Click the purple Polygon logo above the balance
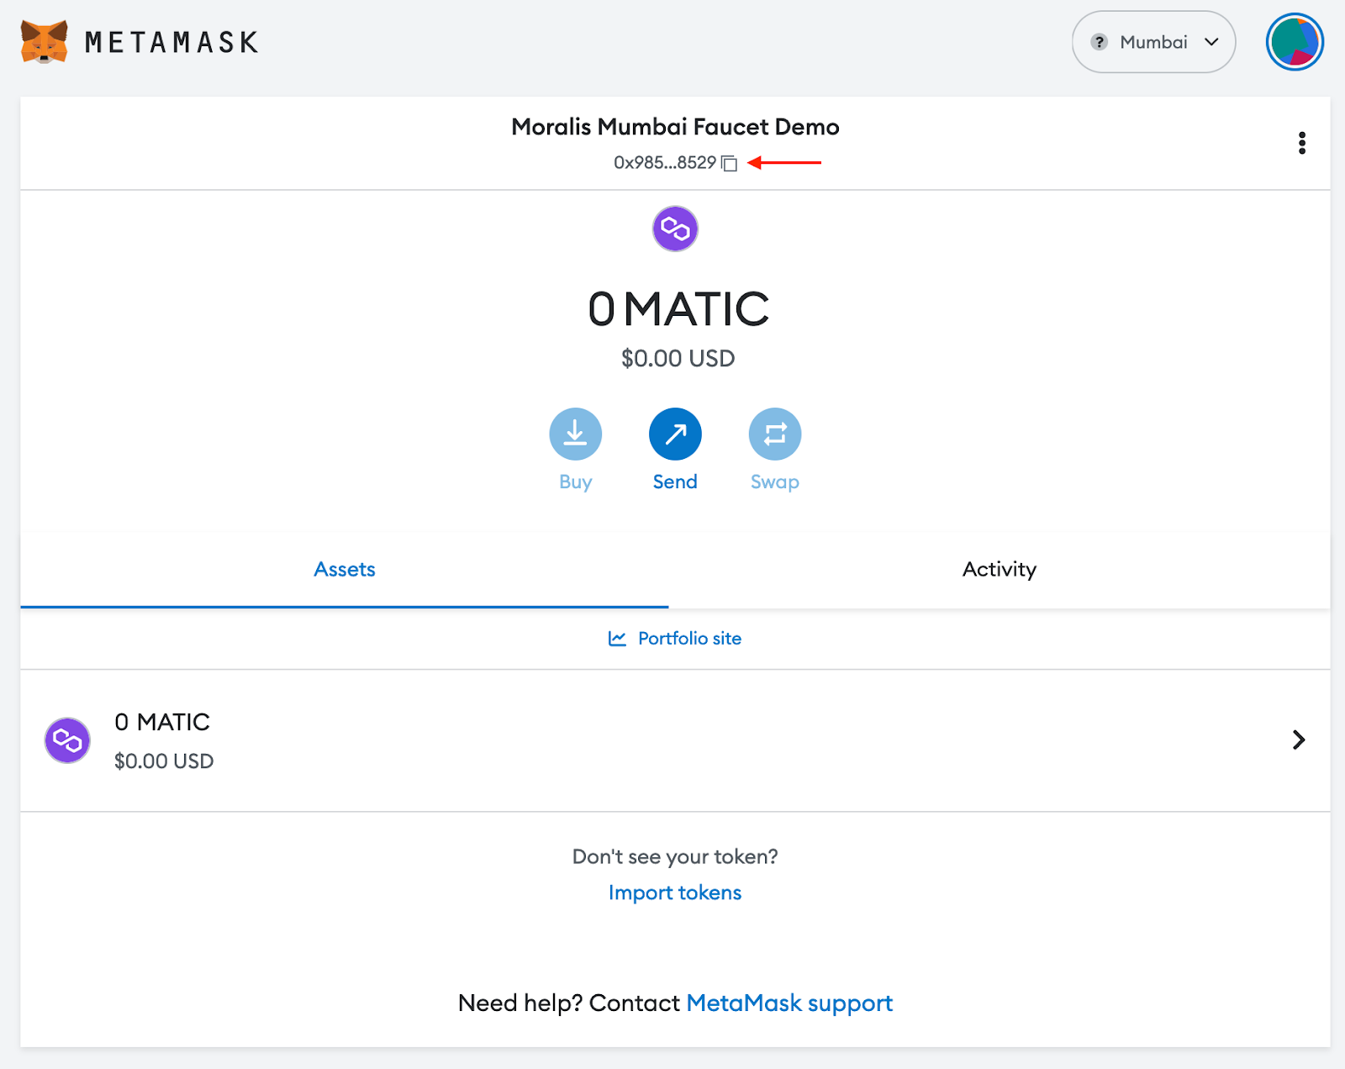1345x1069 pixels. click(675, 229)
